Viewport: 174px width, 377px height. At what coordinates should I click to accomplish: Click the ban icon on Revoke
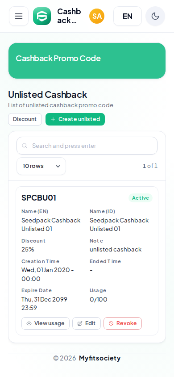pyautogui.click(x=111, y=323)
